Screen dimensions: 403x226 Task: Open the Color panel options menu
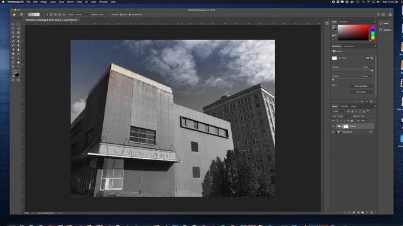(x=375, y=22)
